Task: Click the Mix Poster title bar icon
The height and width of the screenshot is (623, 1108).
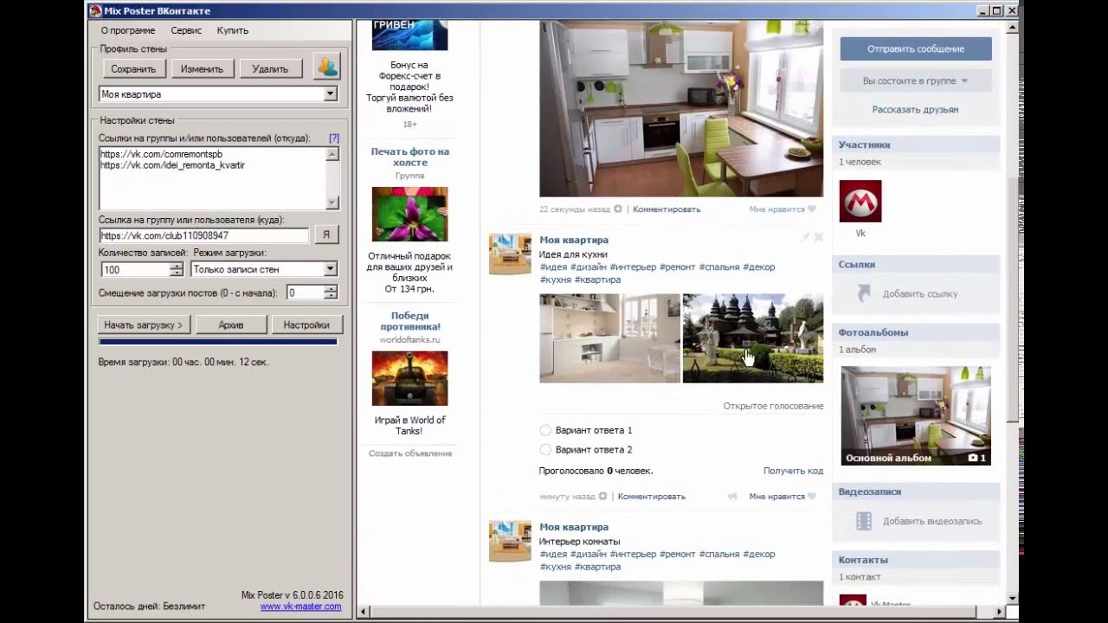Action: [96, 10]
